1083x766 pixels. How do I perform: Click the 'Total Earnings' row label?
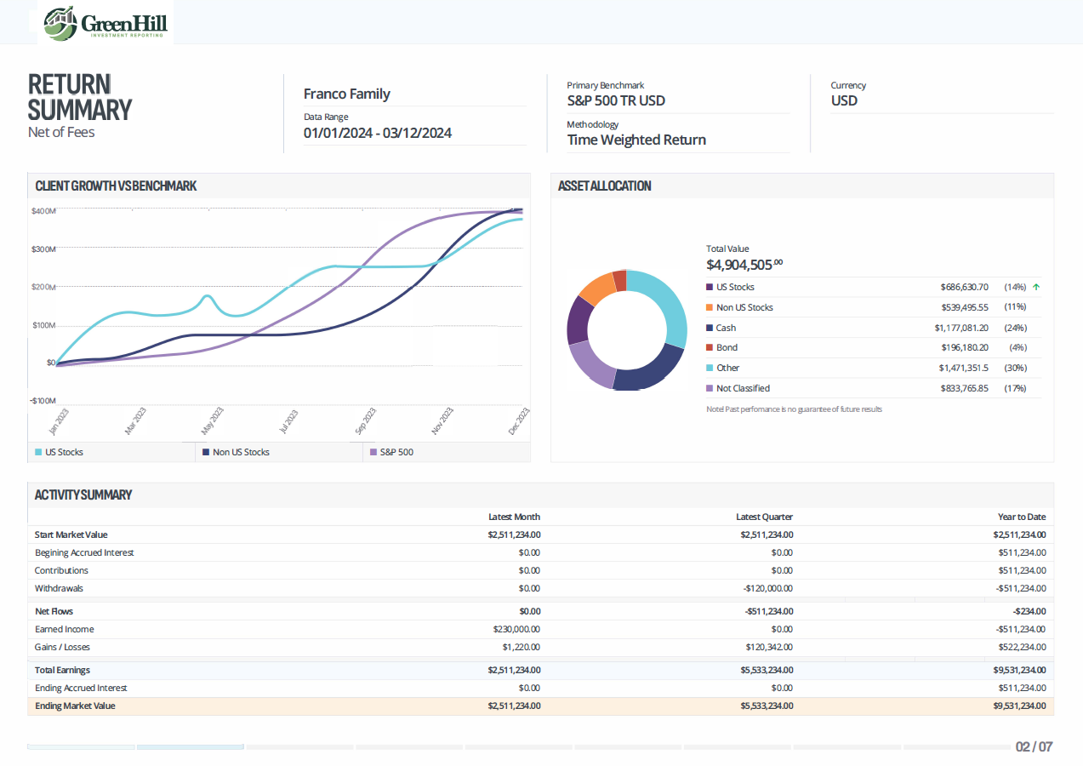coord(62,670)
